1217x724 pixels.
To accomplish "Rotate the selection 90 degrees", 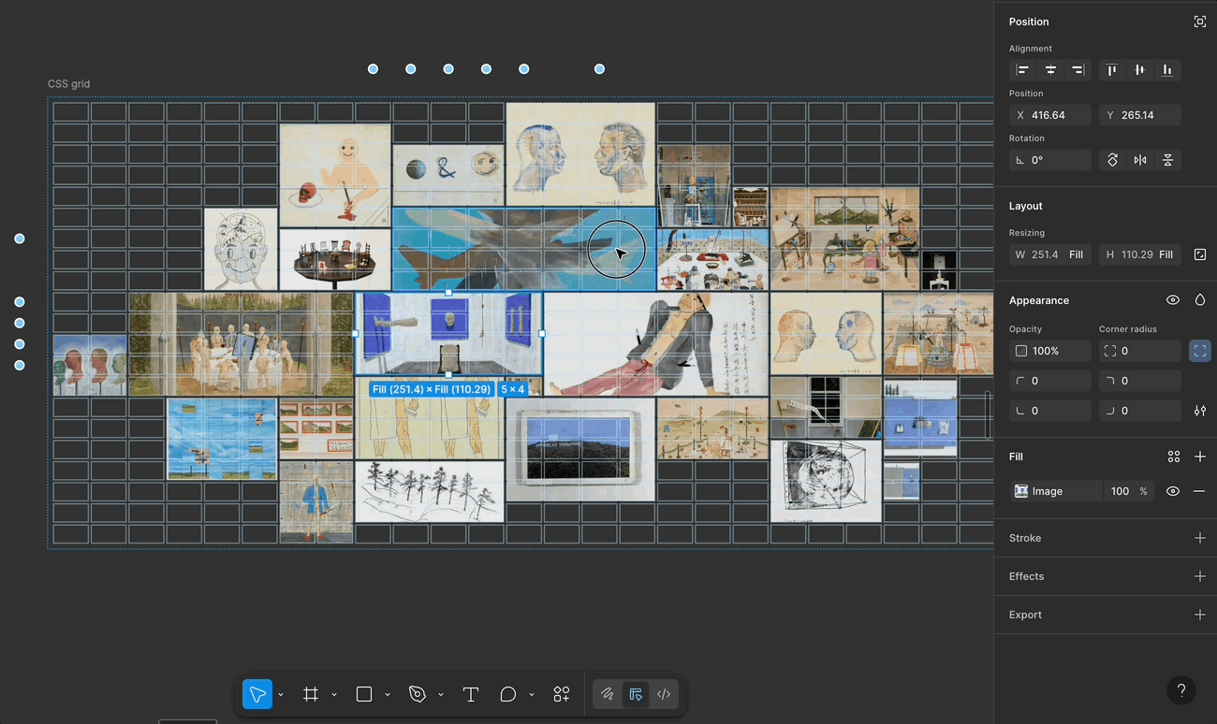I will pyautogui.click(x=1113, y=160).
